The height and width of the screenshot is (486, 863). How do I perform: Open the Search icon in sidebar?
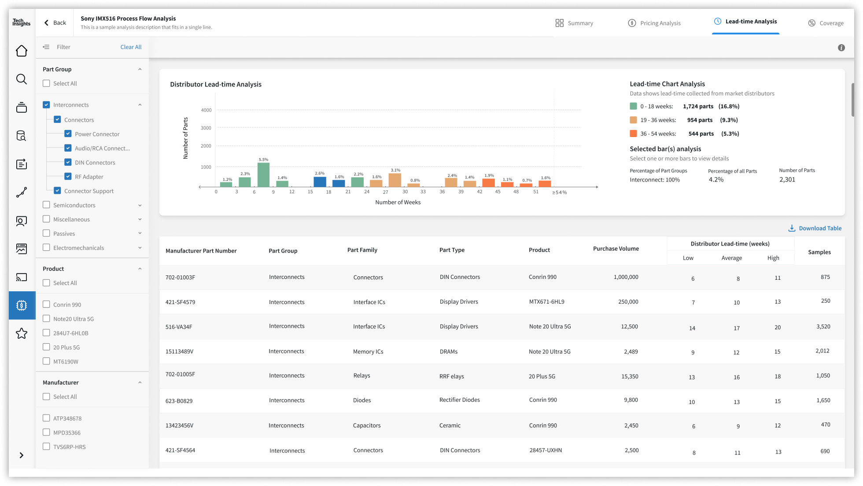[x=22, y=79]
